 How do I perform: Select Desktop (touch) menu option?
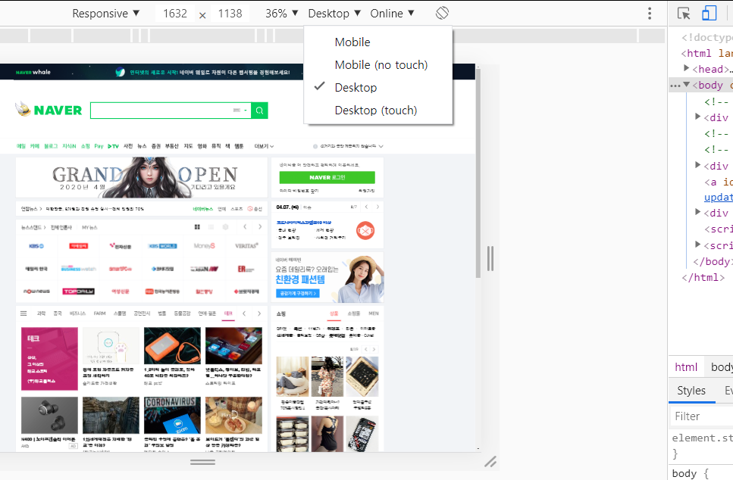click(x=378, y=111)
